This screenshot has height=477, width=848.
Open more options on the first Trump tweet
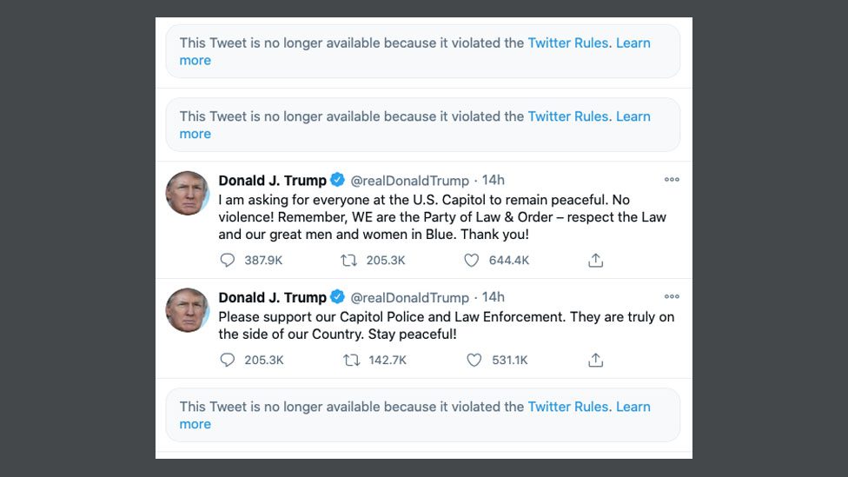(x=672, y=180)
